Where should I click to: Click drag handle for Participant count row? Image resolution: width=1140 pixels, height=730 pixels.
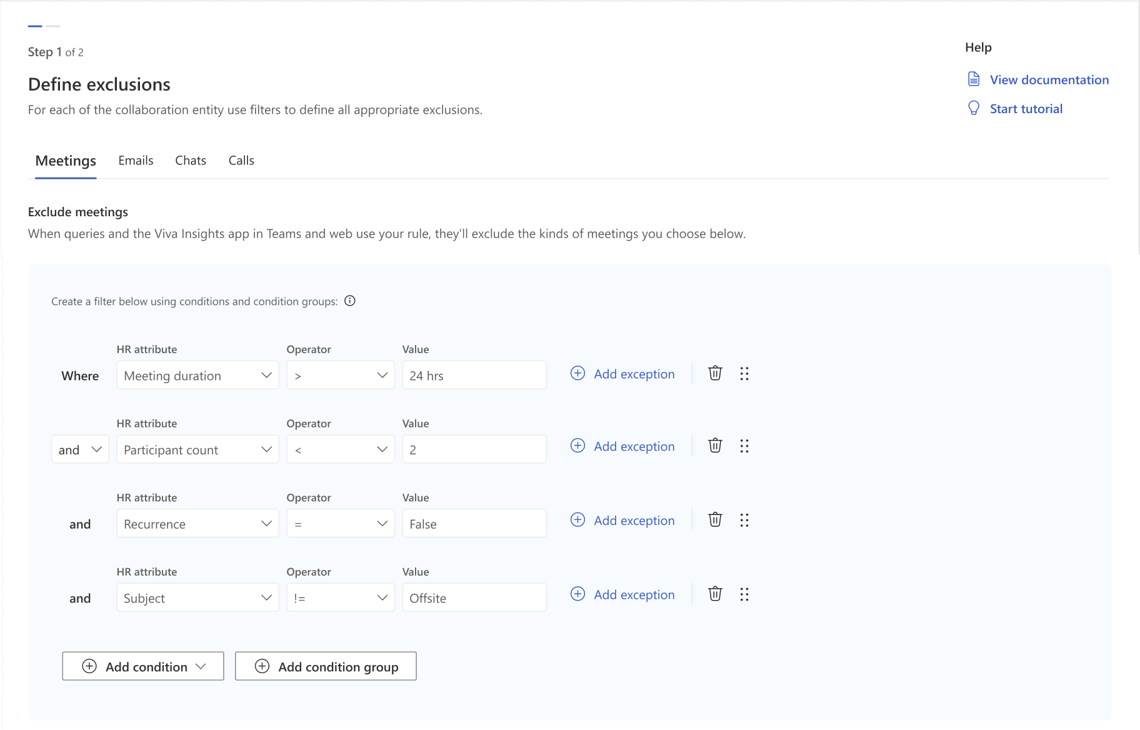(x=744, y=446)
